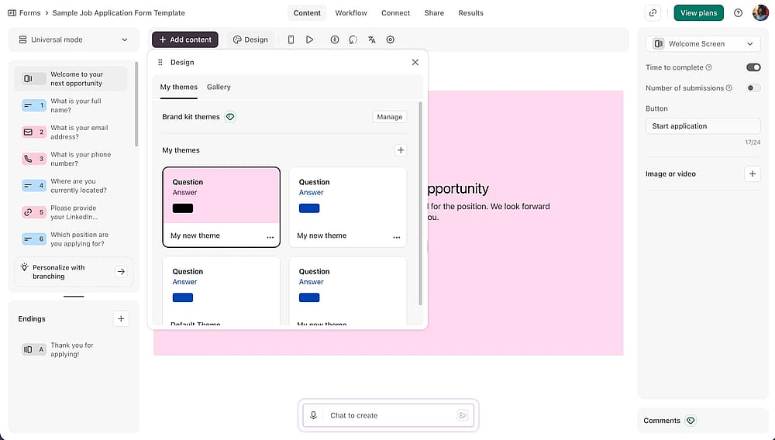Click the Button text field Start application

(703, 126)
